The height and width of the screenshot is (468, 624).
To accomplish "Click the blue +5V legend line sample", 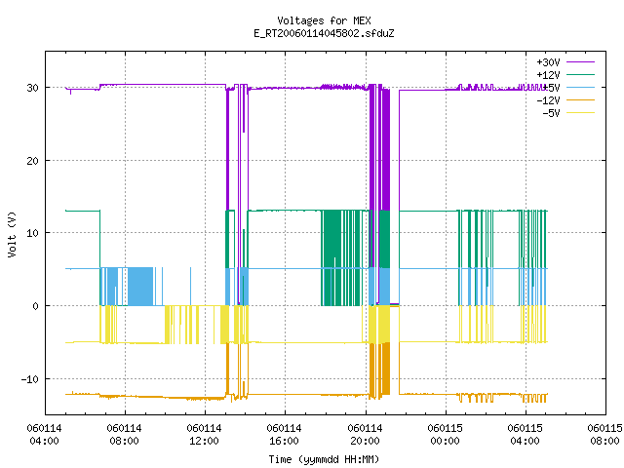I will point(580,87).
